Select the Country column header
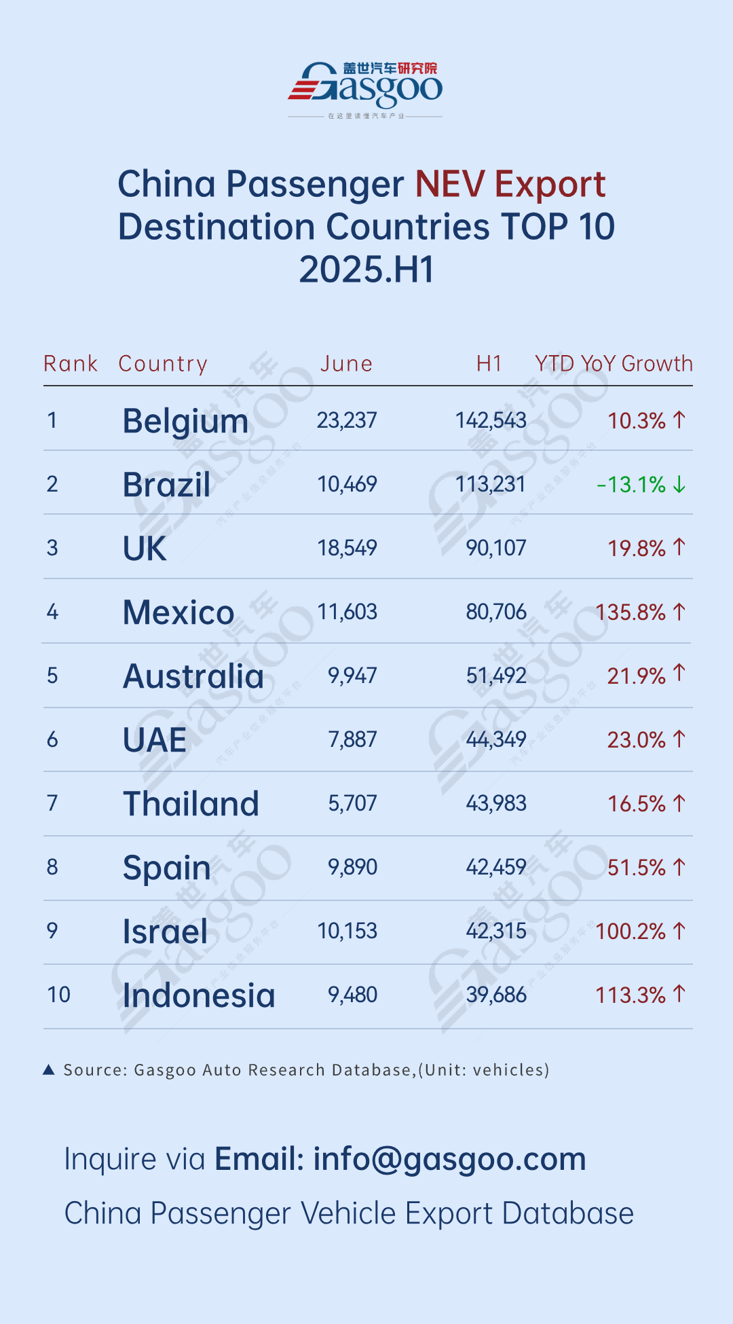This screenshot has width=733, height=1324. point(163,364)
